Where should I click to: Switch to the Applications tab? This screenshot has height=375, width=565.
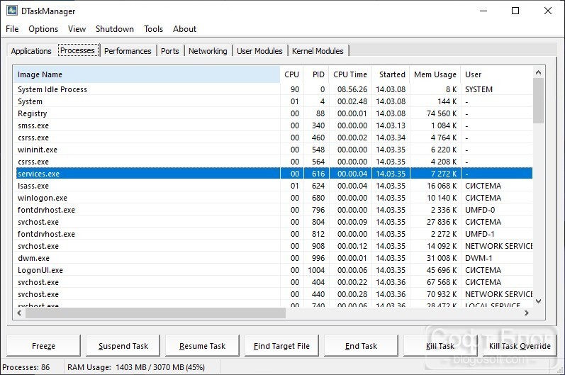pyautogui.click(x=31, y=51)
